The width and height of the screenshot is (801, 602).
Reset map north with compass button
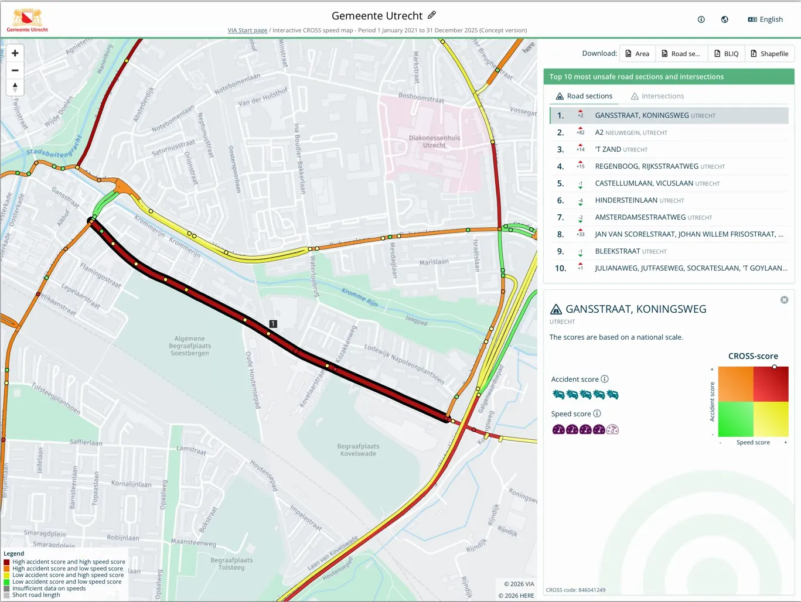(15, 87)
